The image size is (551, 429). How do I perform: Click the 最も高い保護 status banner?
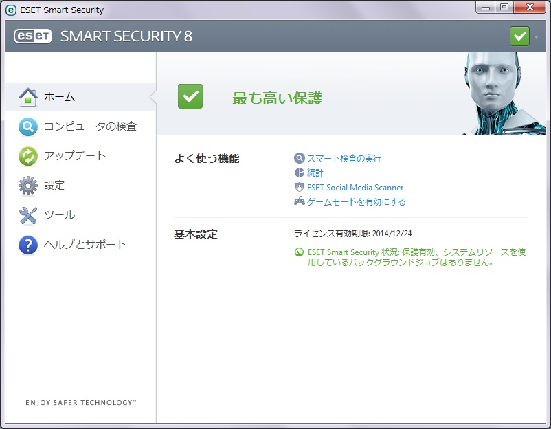tap(278, 97)
